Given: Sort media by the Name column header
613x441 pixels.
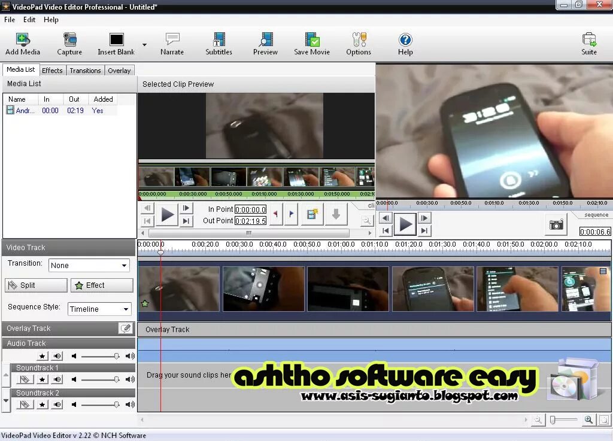Looking at the screenshot, I should point(20,99).
